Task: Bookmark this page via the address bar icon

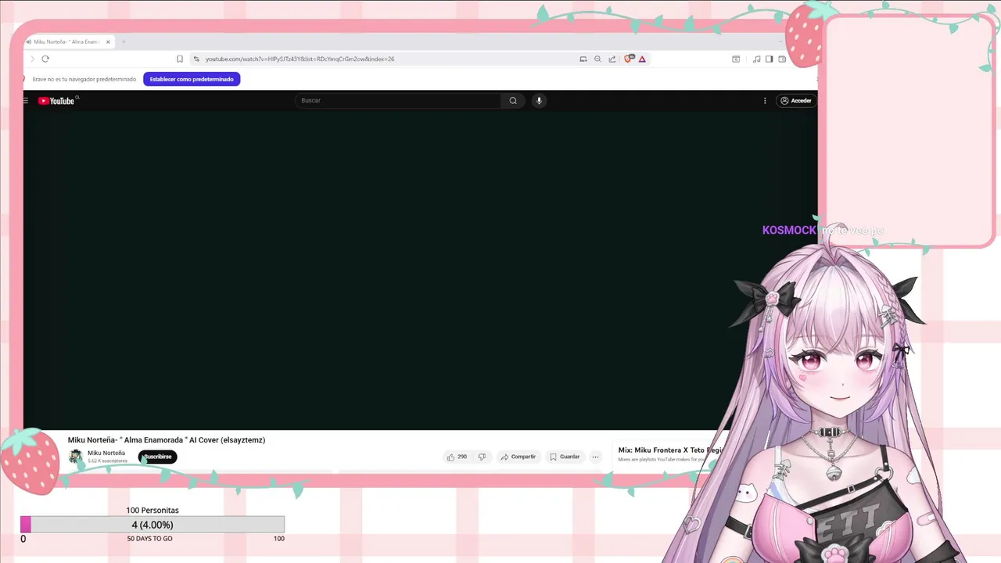Action: click(180, 59)
